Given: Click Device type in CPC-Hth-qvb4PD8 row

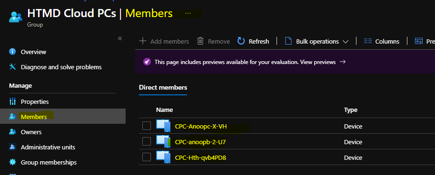Looking at the screenshot, I should [353, 158].
